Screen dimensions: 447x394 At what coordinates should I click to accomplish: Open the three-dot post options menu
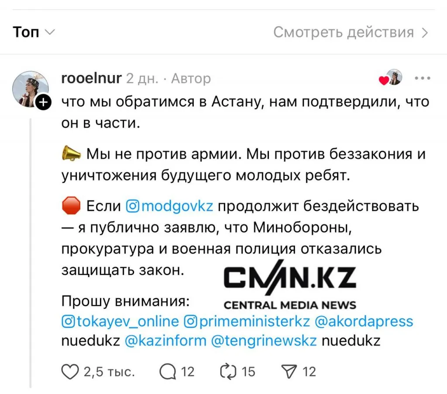(x=422, y=79)
